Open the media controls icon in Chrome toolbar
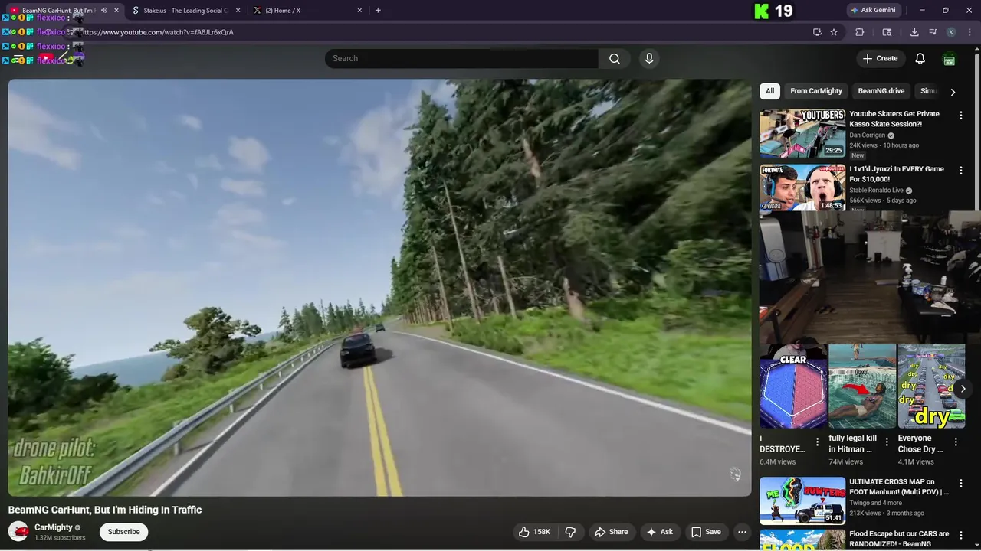The width and height of the screenshot is (981, 551). (933, 32)
